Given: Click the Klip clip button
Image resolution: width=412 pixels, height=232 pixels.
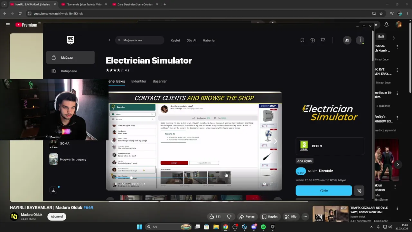Looking at the screenshot, I should [x=291, y=217].
